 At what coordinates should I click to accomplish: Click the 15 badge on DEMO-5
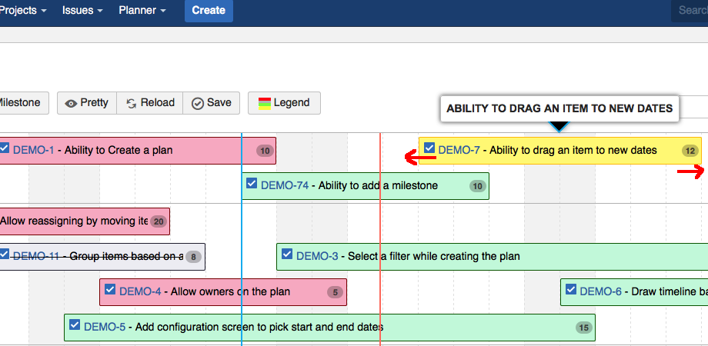click(x=584, y=328)
